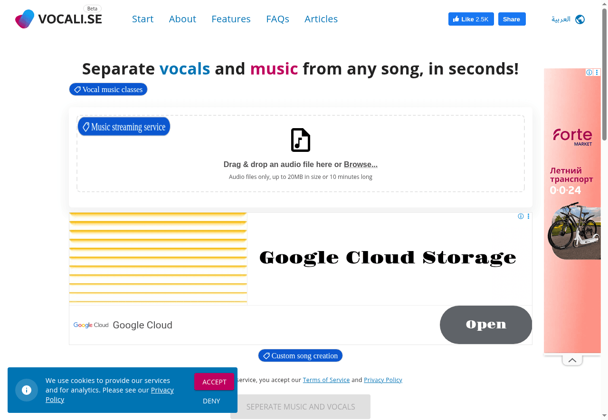
Task: Click the Music streaming service tag
Action: pos(124,127)
